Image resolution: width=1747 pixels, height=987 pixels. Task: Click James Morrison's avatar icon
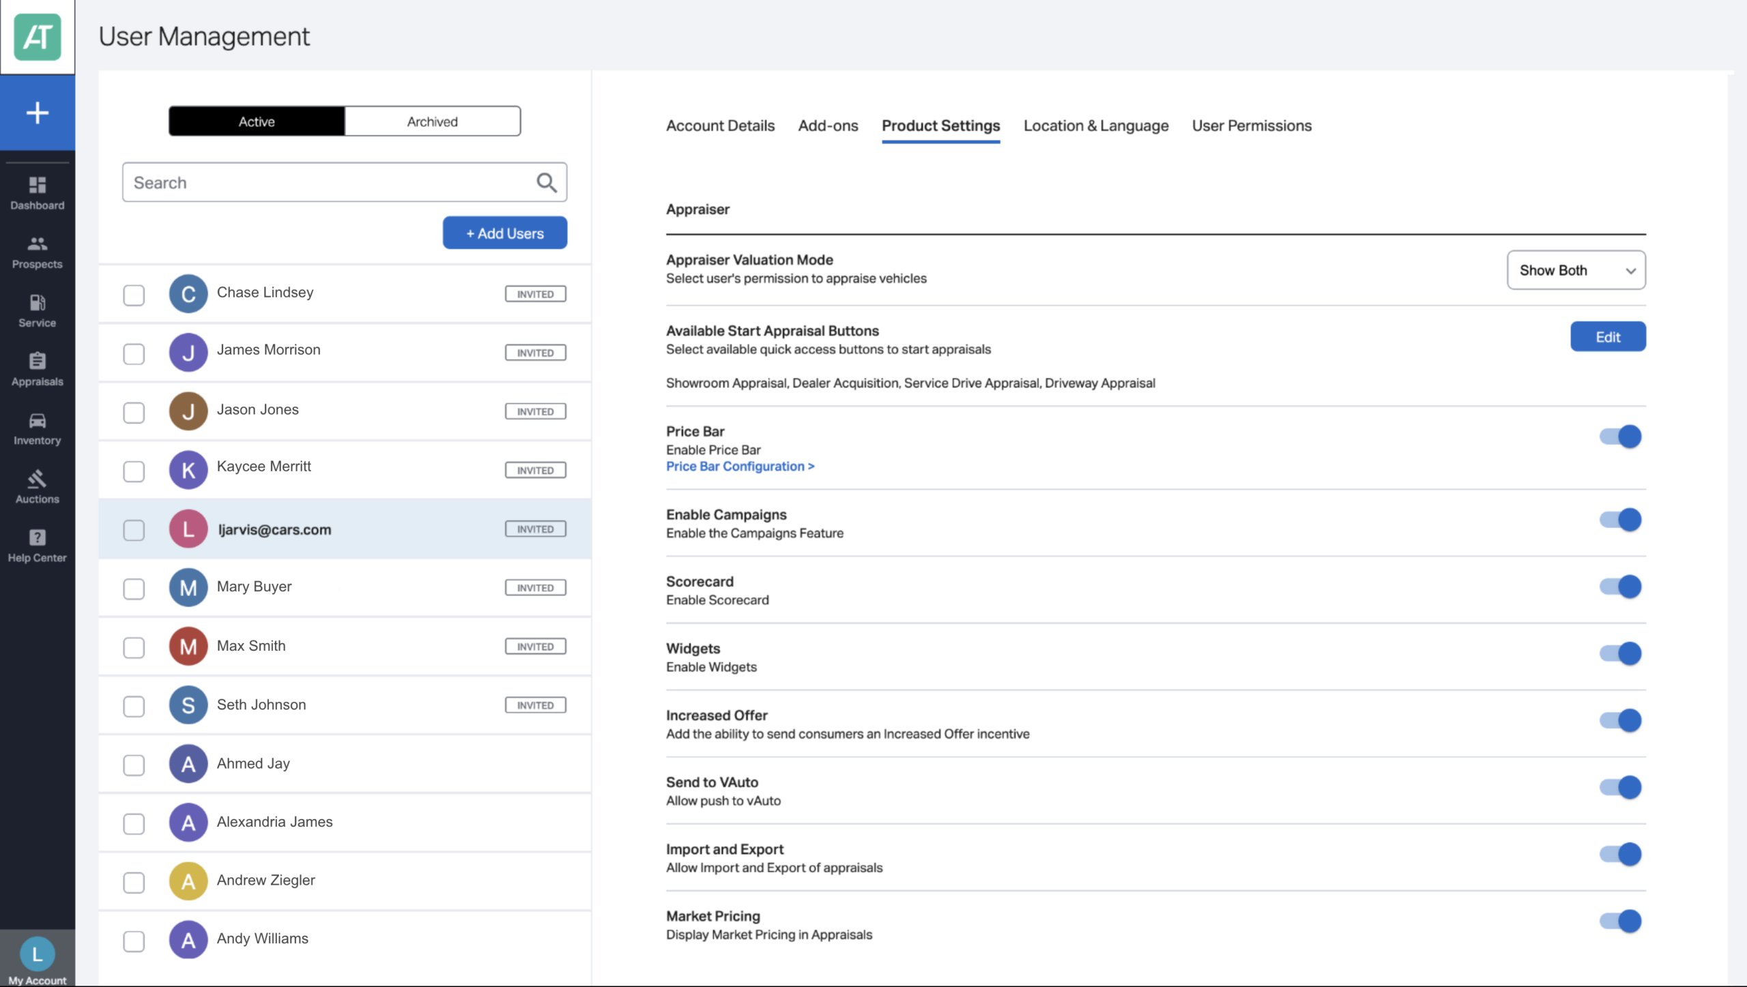(x=188, y=353)
